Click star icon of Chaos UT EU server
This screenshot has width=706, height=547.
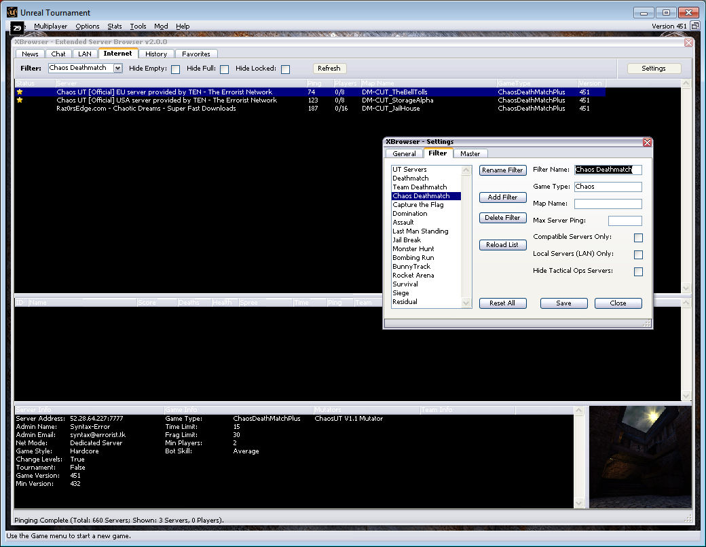pyautogui.click(x=20, y=92)
